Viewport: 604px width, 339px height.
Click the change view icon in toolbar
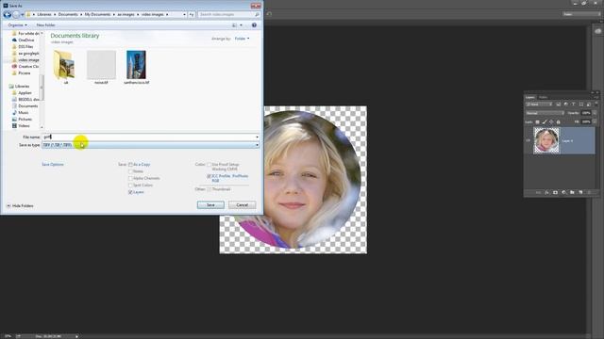pyautogui.click(x=234, y=25)
